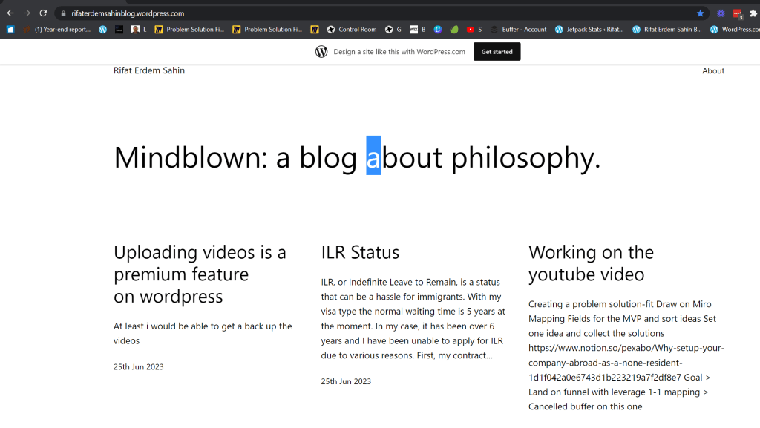
Task: Click the Rifat Erdem Sahin site title
Action: (148, 70)
